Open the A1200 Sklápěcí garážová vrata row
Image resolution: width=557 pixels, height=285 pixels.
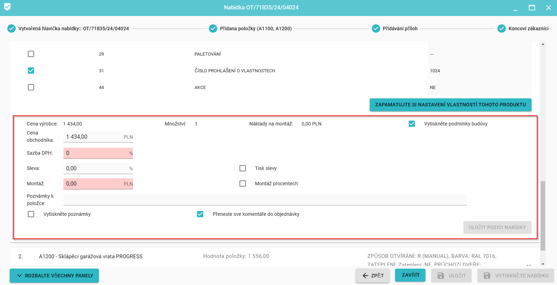(x=91, y=256)
